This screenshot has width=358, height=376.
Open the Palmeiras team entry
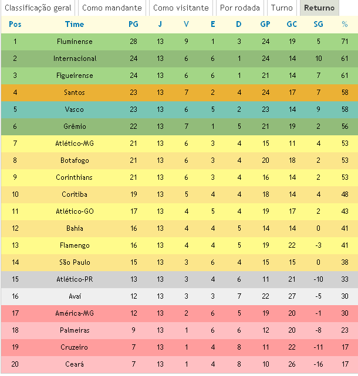(x=75, y=330)
